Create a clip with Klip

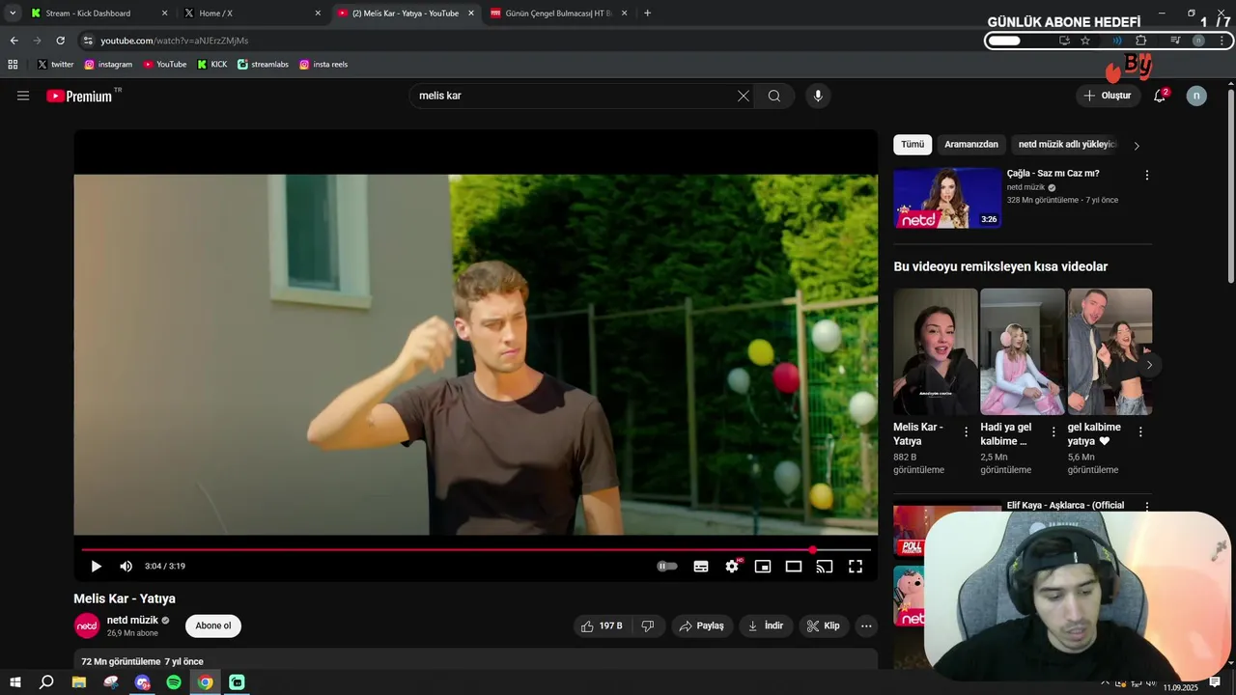click(x=824, y=625)
